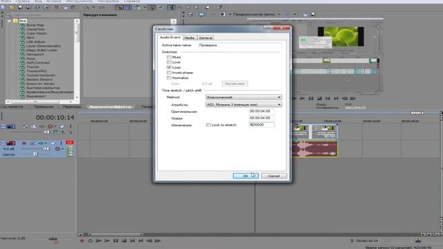Click the Record button in the timeline transport bar

(x=82, y=241)
